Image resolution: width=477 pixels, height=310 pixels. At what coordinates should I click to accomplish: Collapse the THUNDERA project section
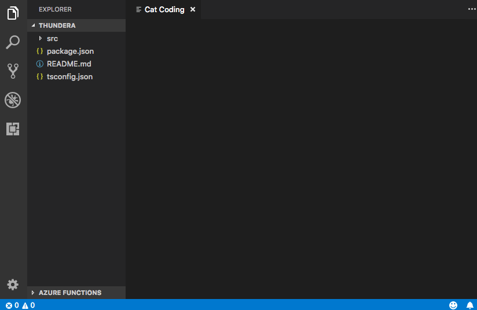57,25
